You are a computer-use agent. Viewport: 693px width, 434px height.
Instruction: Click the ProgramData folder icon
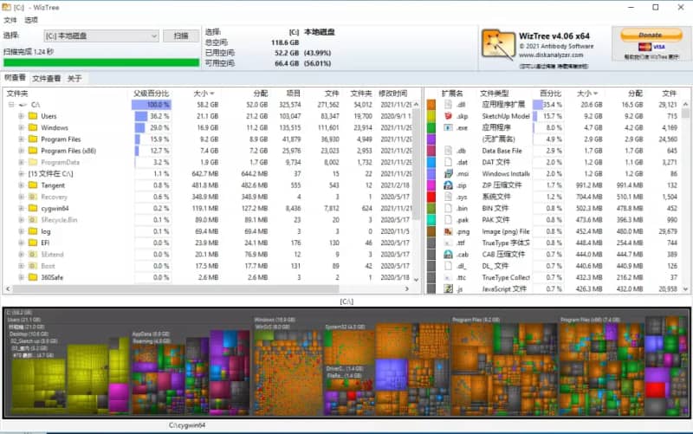click(33, 162)
